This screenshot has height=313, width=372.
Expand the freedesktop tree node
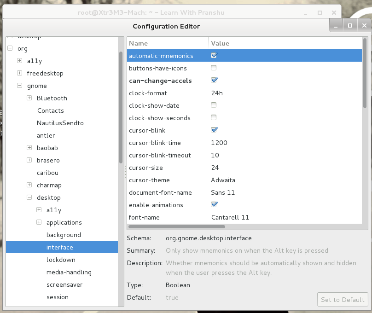19,73
